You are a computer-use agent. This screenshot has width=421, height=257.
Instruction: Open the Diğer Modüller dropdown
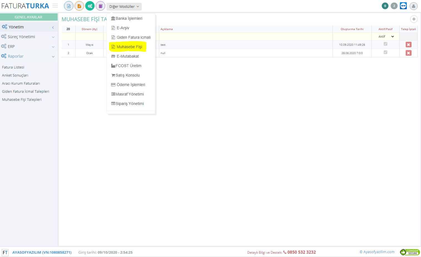(124, 6)
